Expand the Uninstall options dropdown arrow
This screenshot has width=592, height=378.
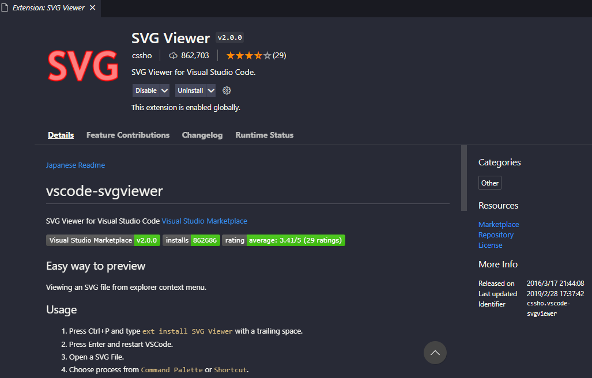(x=210, y=90)
